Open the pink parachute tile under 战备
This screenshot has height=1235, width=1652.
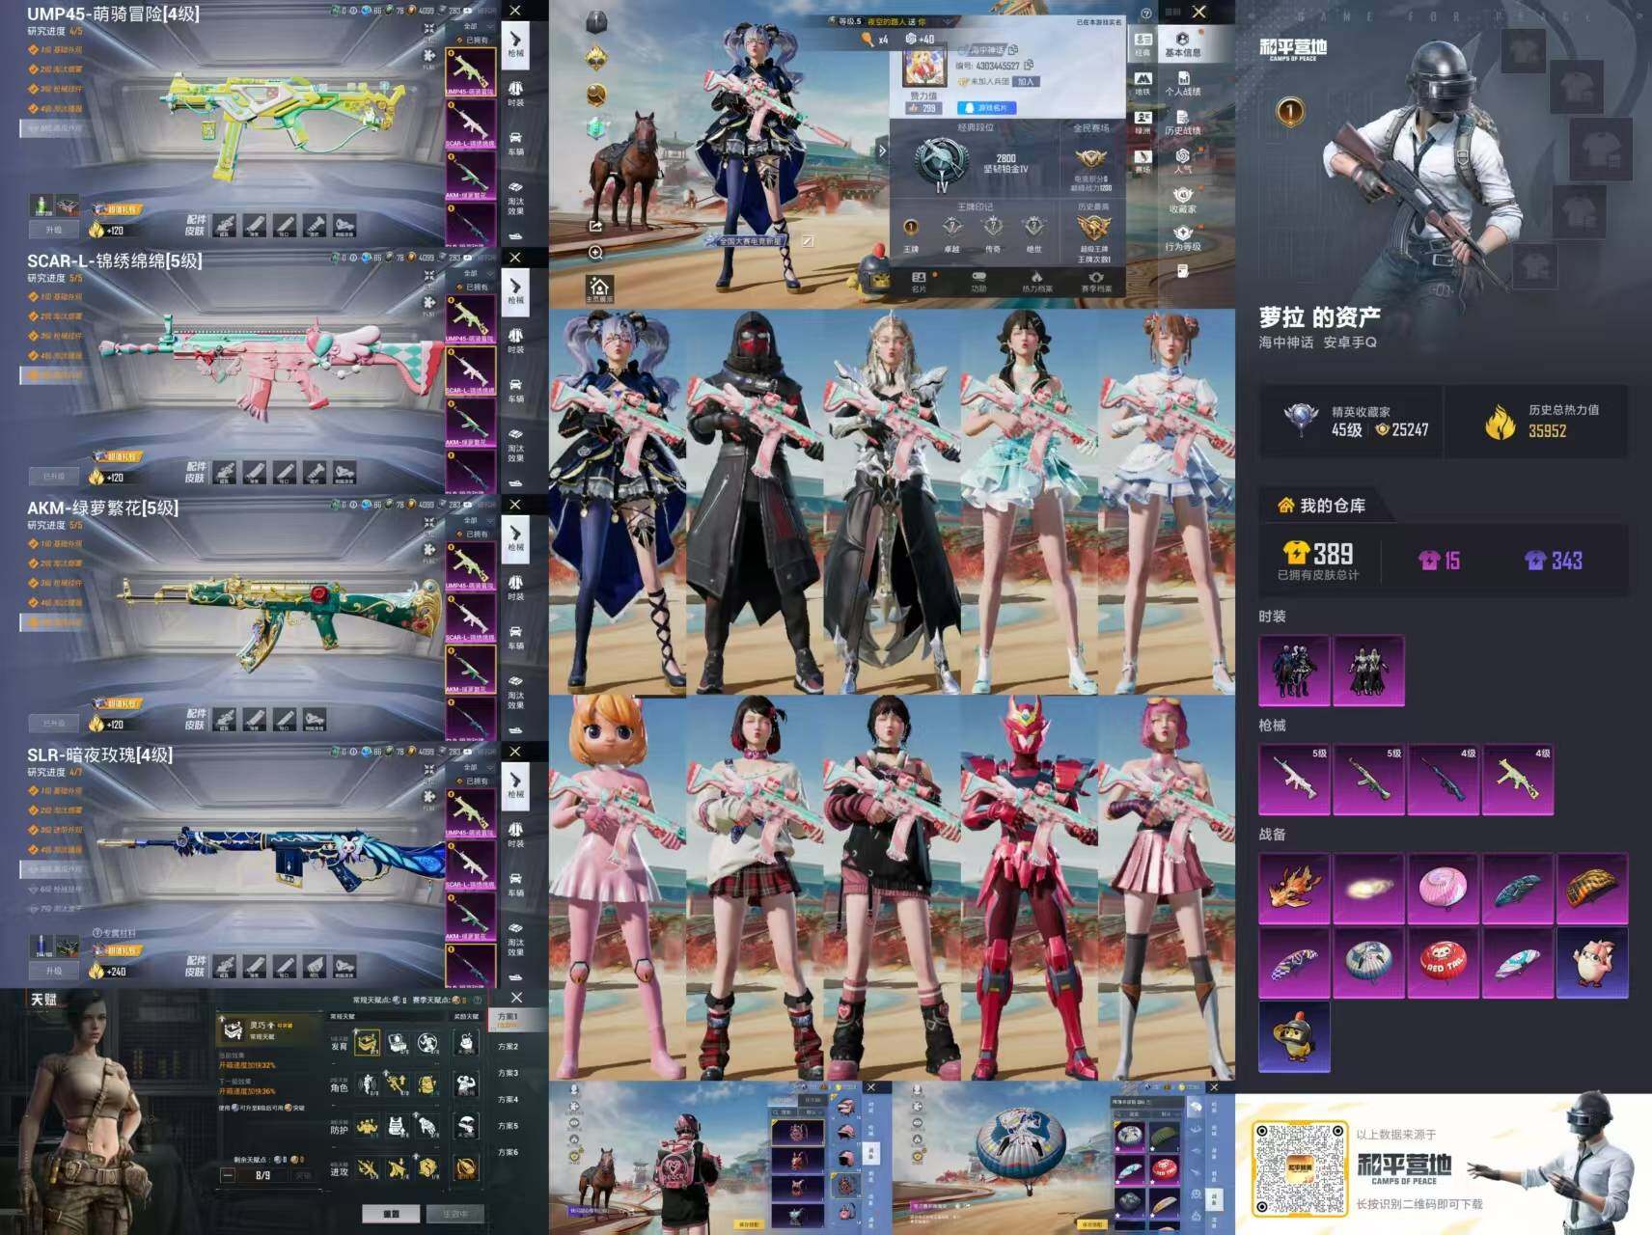(1444, 888)
